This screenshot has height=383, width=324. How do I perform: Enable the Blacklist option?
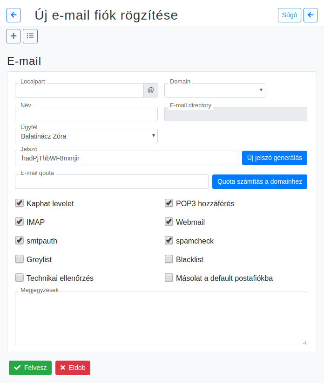pos(169,259)
